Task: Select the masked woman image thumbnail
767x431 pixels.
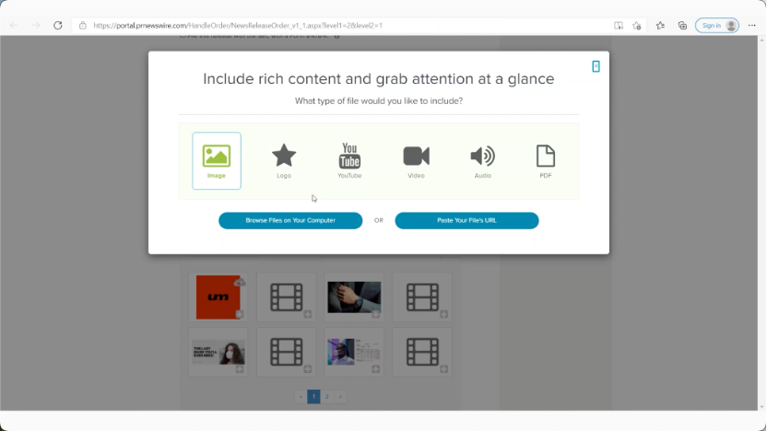Action: click(218, 352)
